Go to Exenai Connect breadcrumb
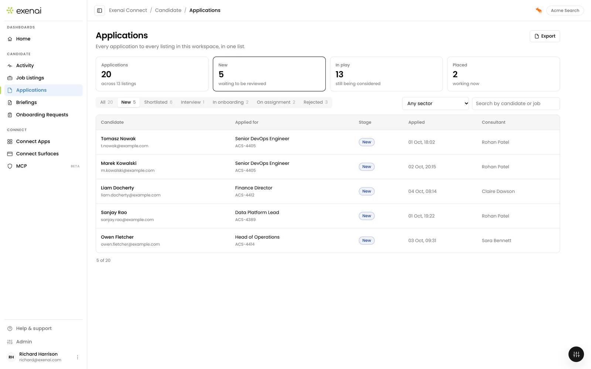The width and height of the screenshot is (591, 369). tap(128, 10)
